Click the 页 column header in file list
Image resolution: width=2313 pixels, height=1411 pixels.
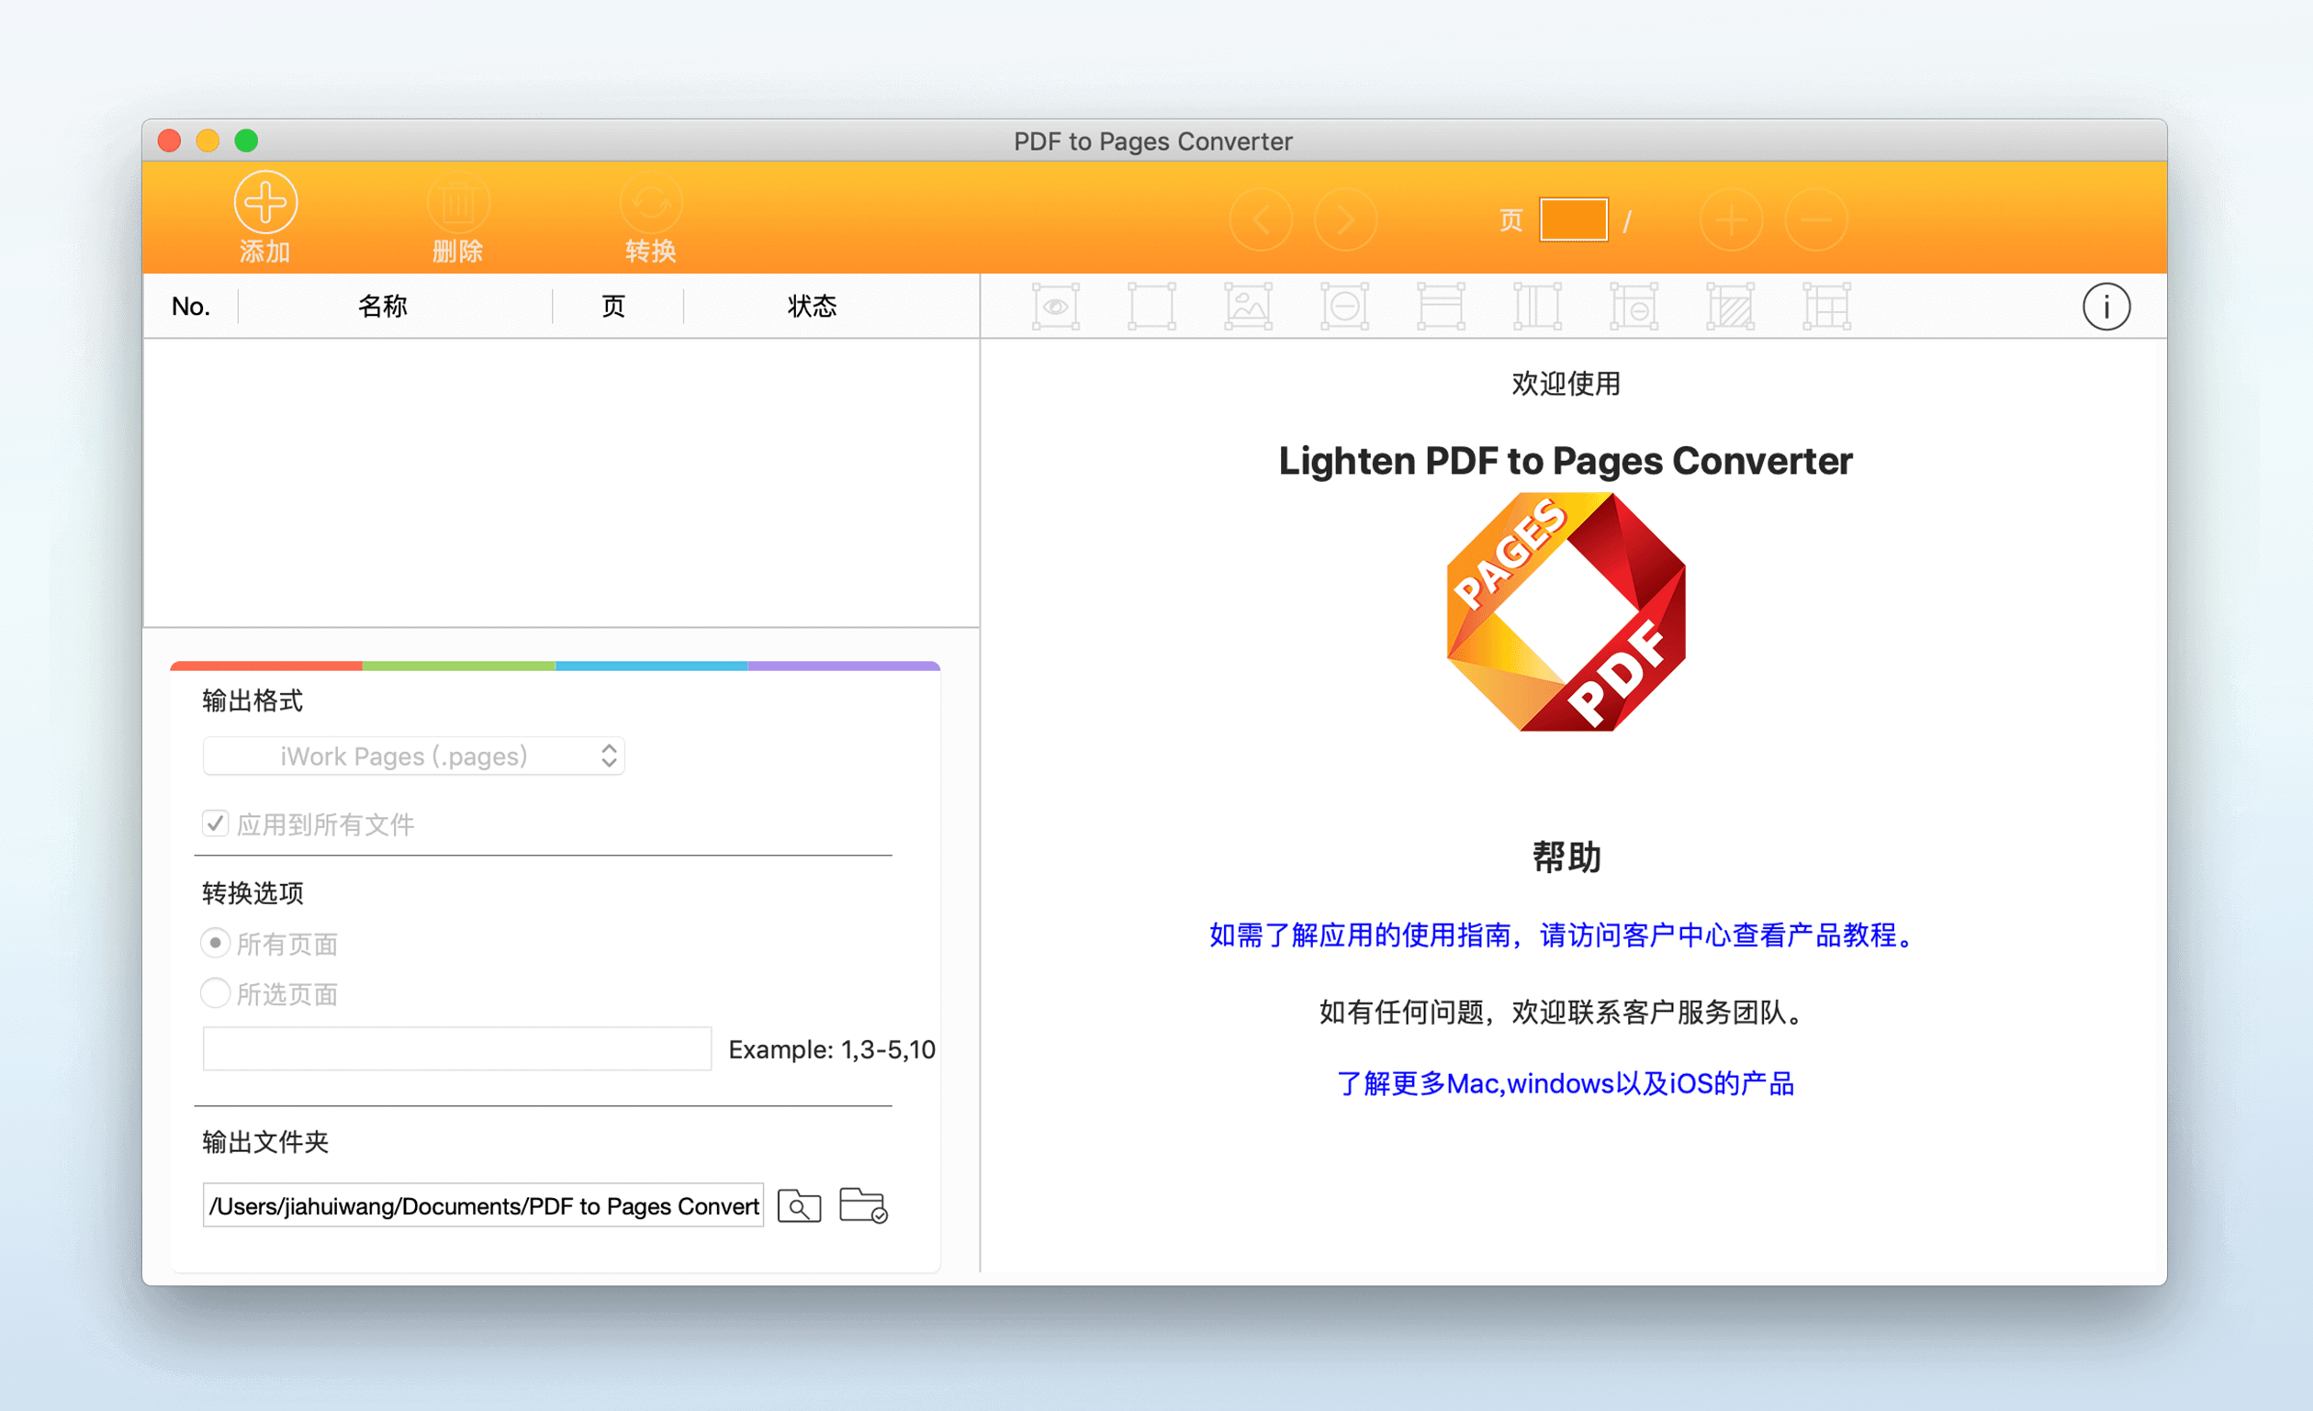point(613,306)
